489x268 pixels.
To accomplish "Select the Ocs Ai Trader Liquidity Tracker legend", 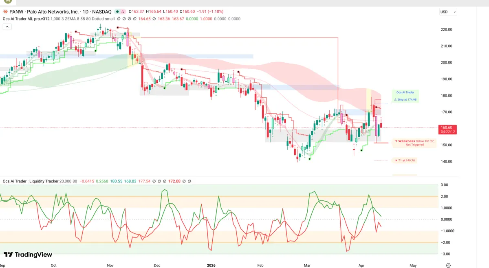I will (31, 181).
